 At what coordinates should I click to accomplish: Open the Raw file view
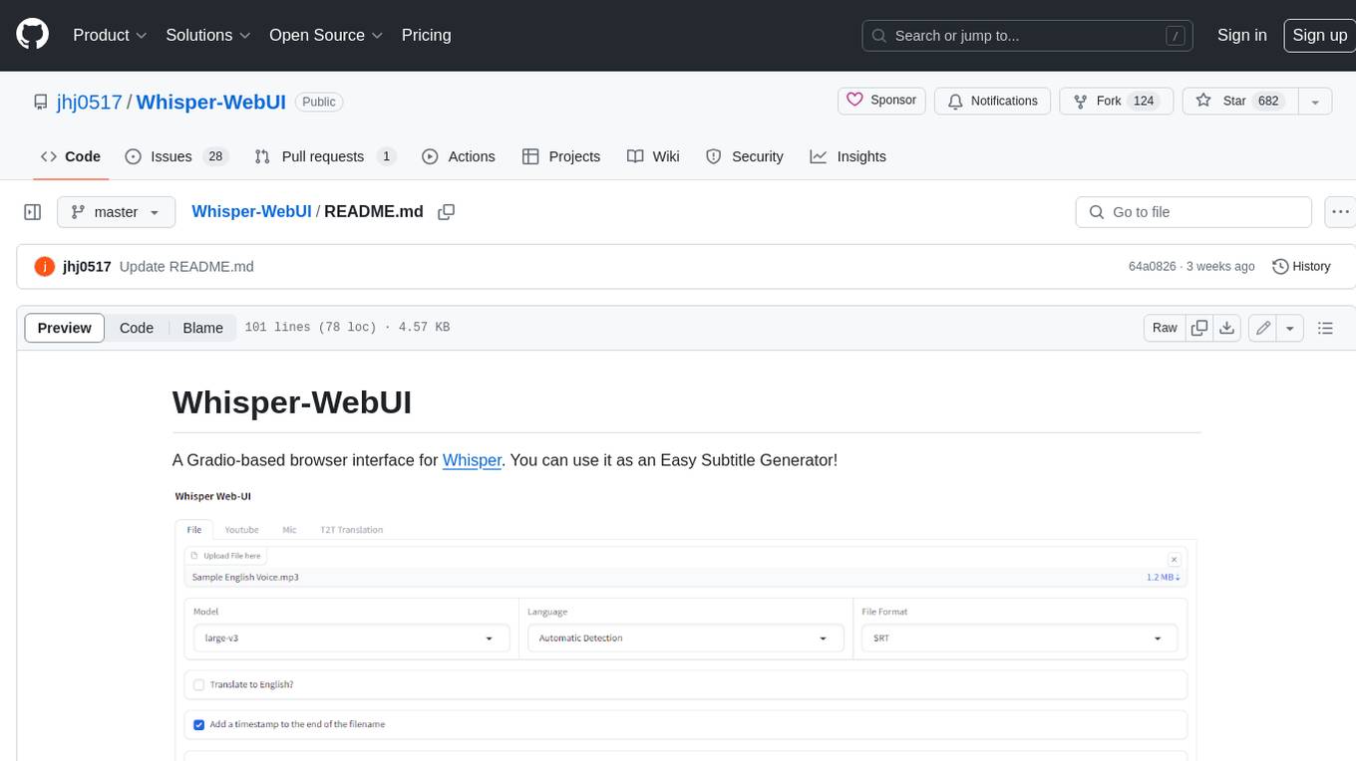coord(1165,328)
